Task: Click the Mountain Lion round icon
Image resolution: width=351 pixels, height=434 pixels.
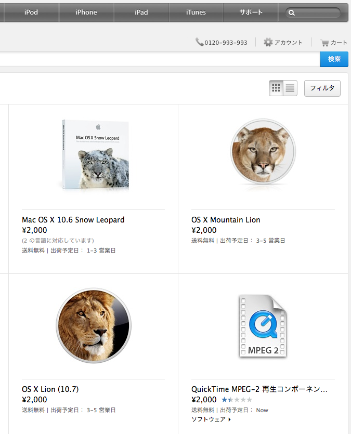Action: [x=263, y=151]
